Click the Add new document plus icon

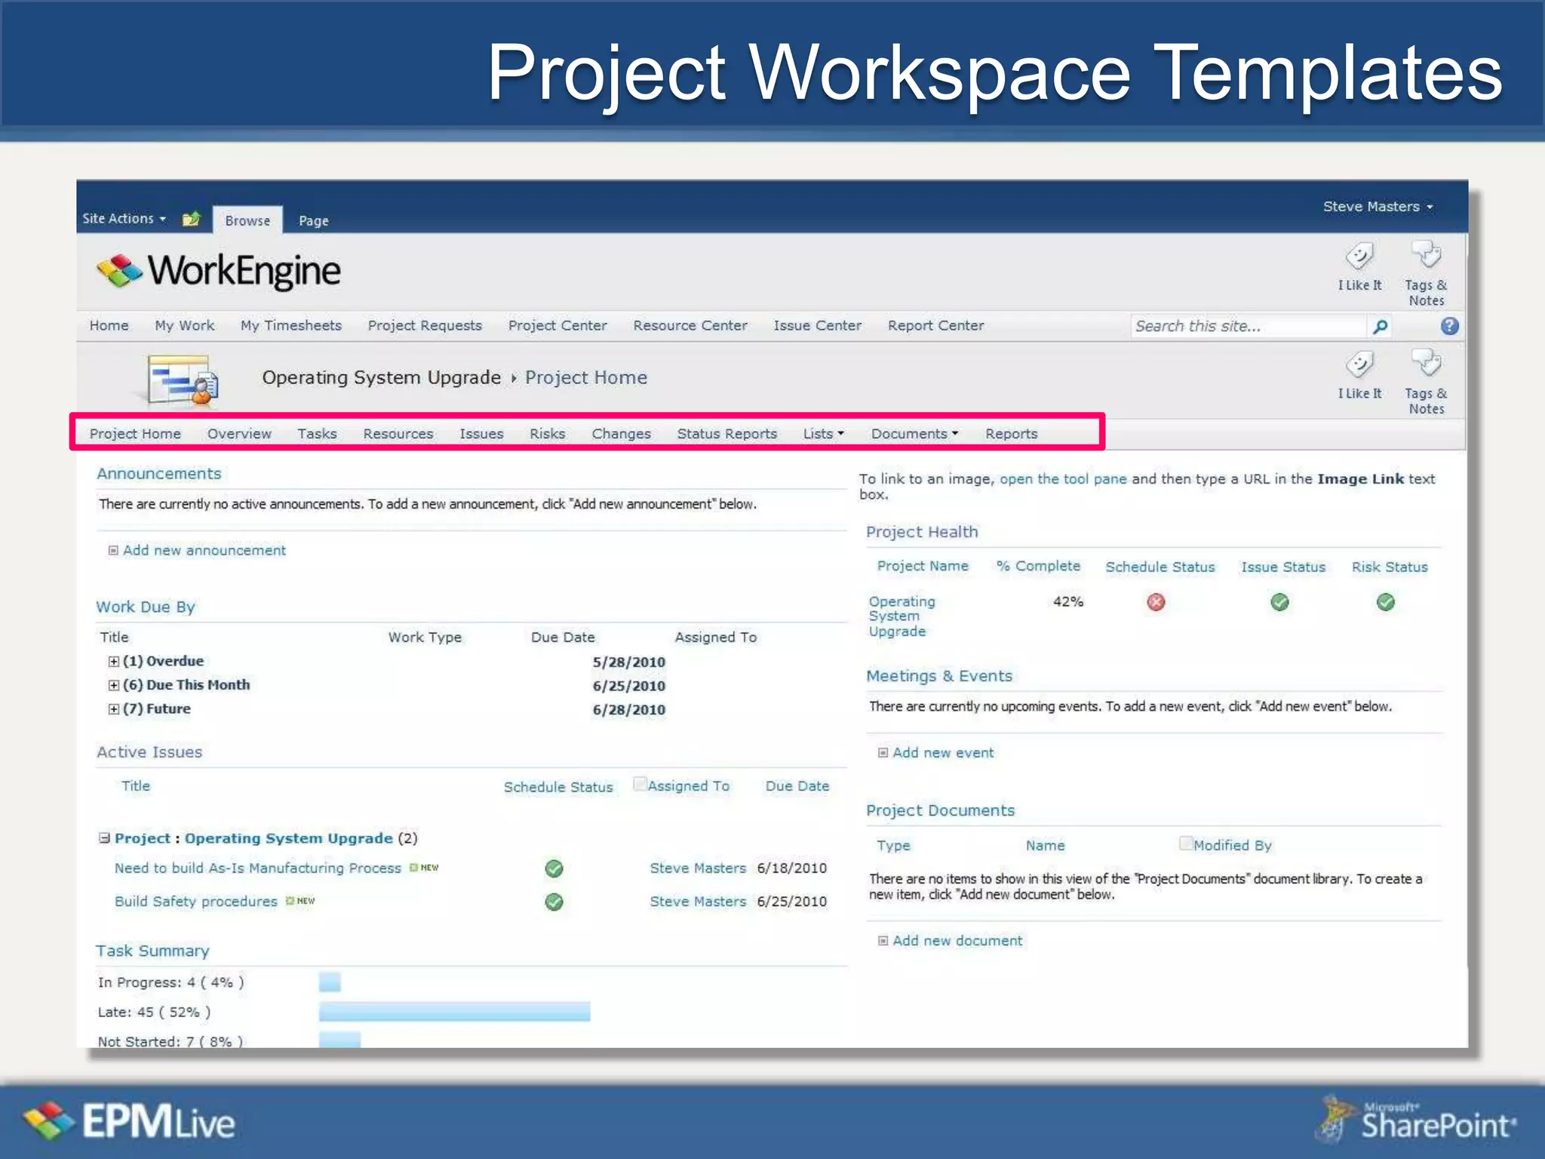point(883,941)
